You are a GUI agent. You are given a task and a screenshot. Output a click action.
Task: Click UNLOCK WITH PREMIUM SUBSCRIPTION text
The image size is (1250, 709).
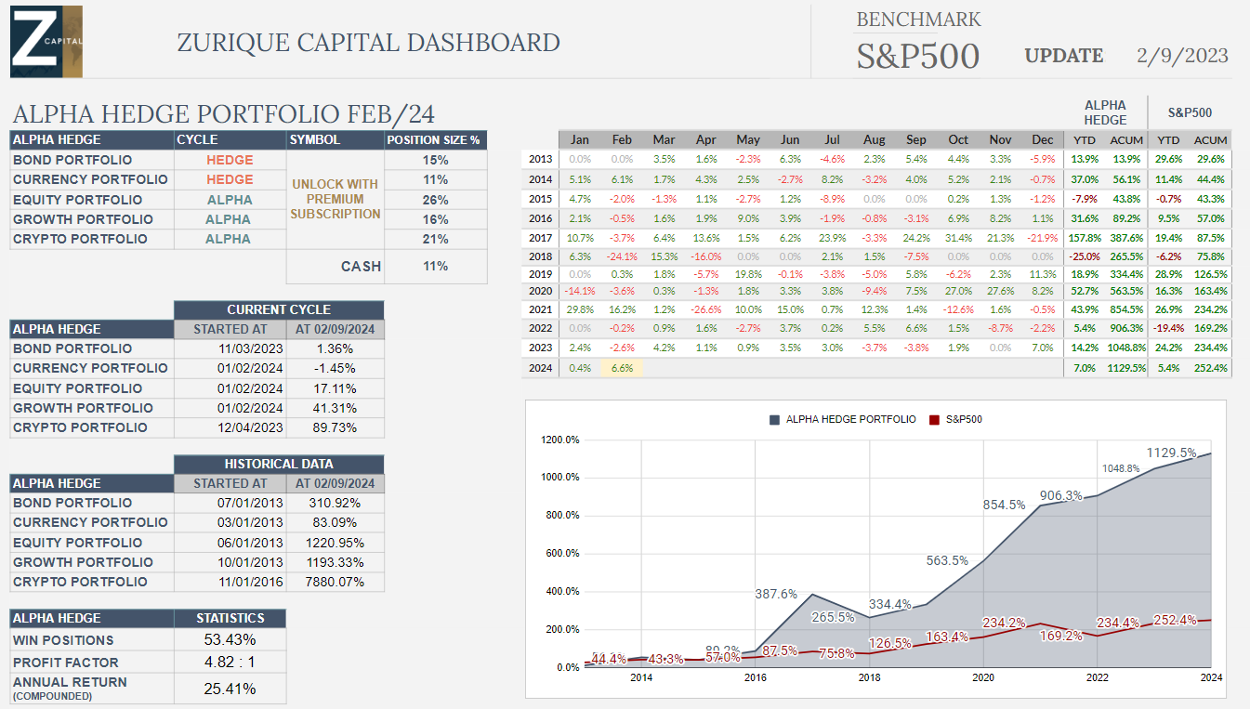click(336, 199)
